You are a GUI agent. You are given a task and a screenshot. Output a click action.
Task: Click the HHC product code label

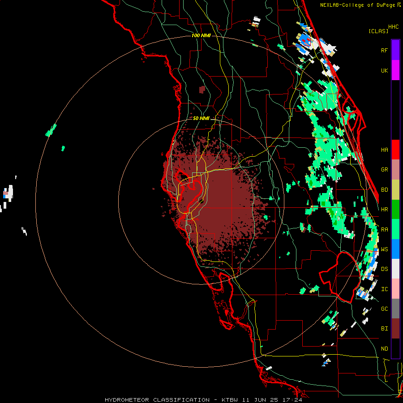pos(393,26)
